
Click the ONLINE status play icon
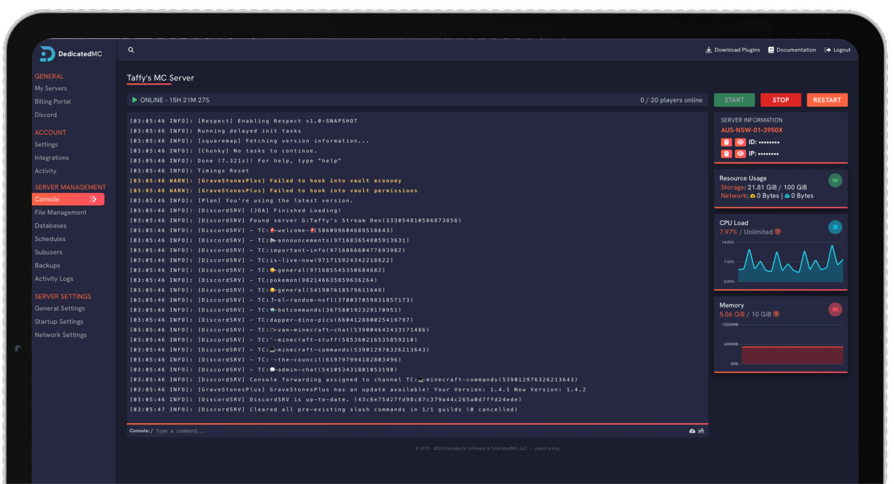pos(134,100)
